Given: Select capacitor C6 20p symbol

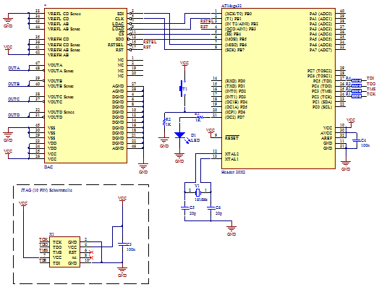Looking at the screenshot, I should point(211,207).
